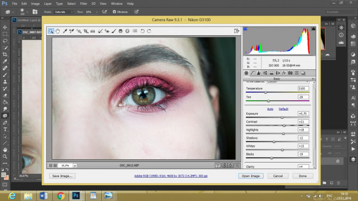The width and height of the screenshot is (358, 201).
Task: Click the zoom in plus button
Action: [x=55, y=165]
